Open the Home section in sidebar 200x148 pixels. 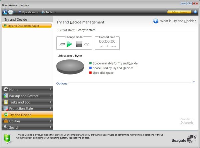point(27,89)
